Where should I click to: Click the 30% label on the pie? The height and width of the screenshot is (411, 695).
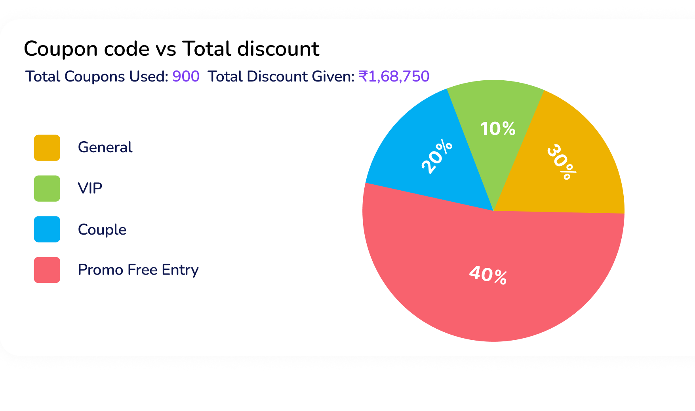point(561,162)
